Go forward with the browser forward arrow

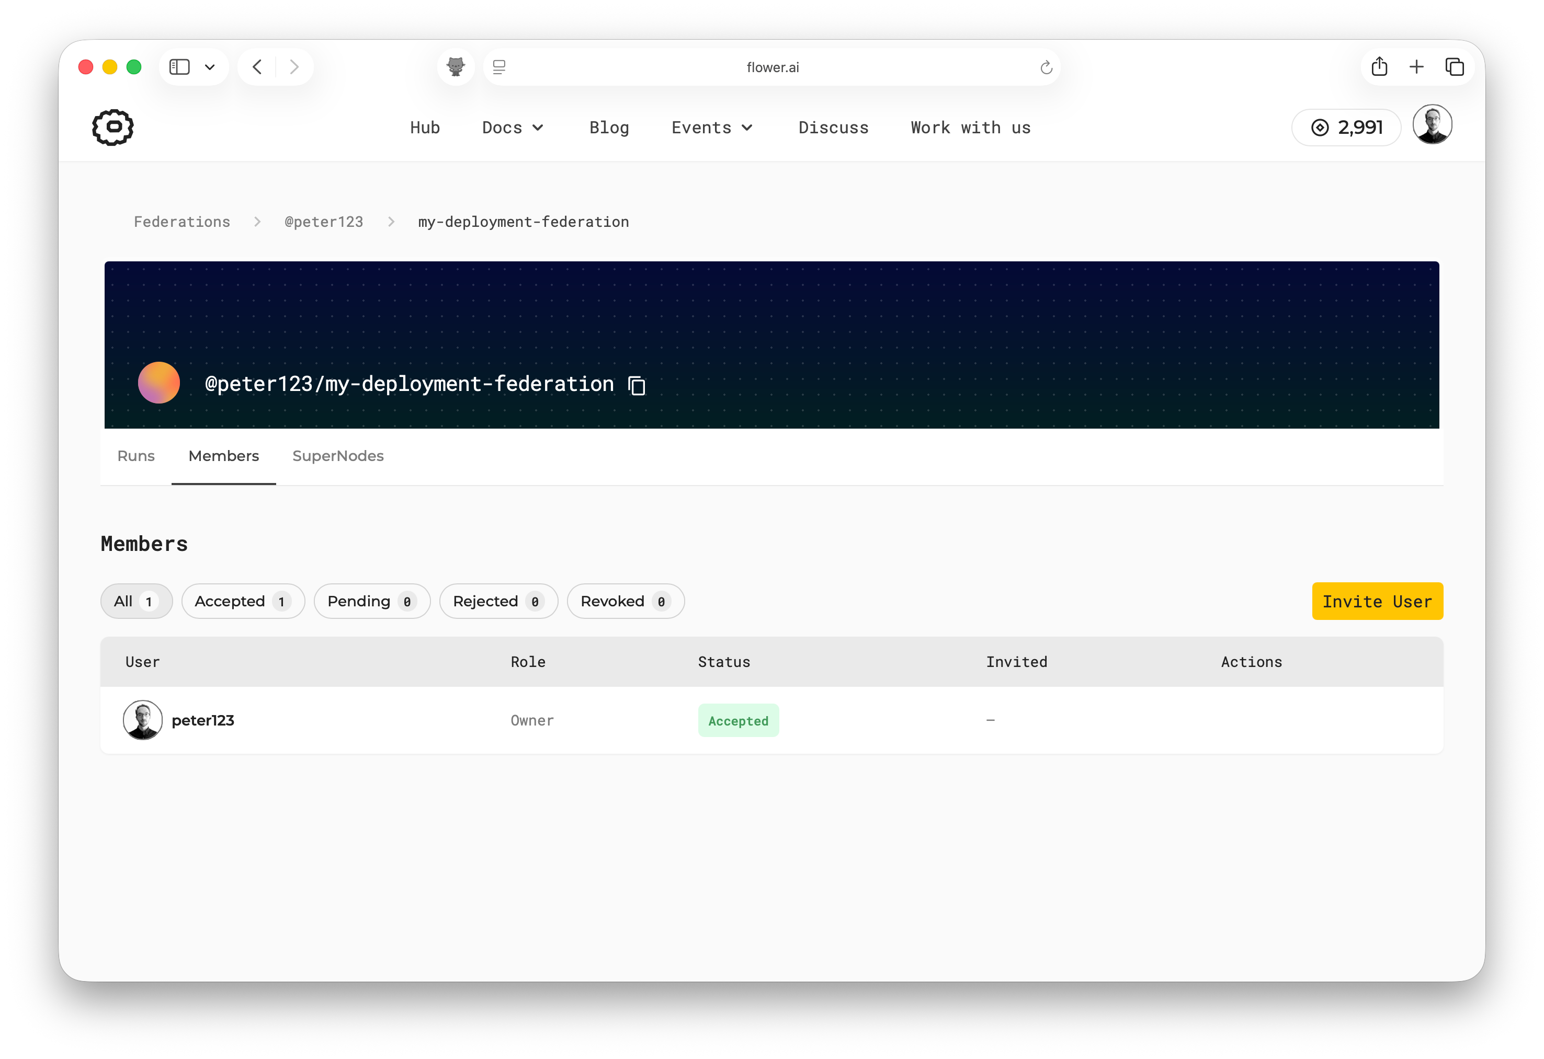[293, 67]
